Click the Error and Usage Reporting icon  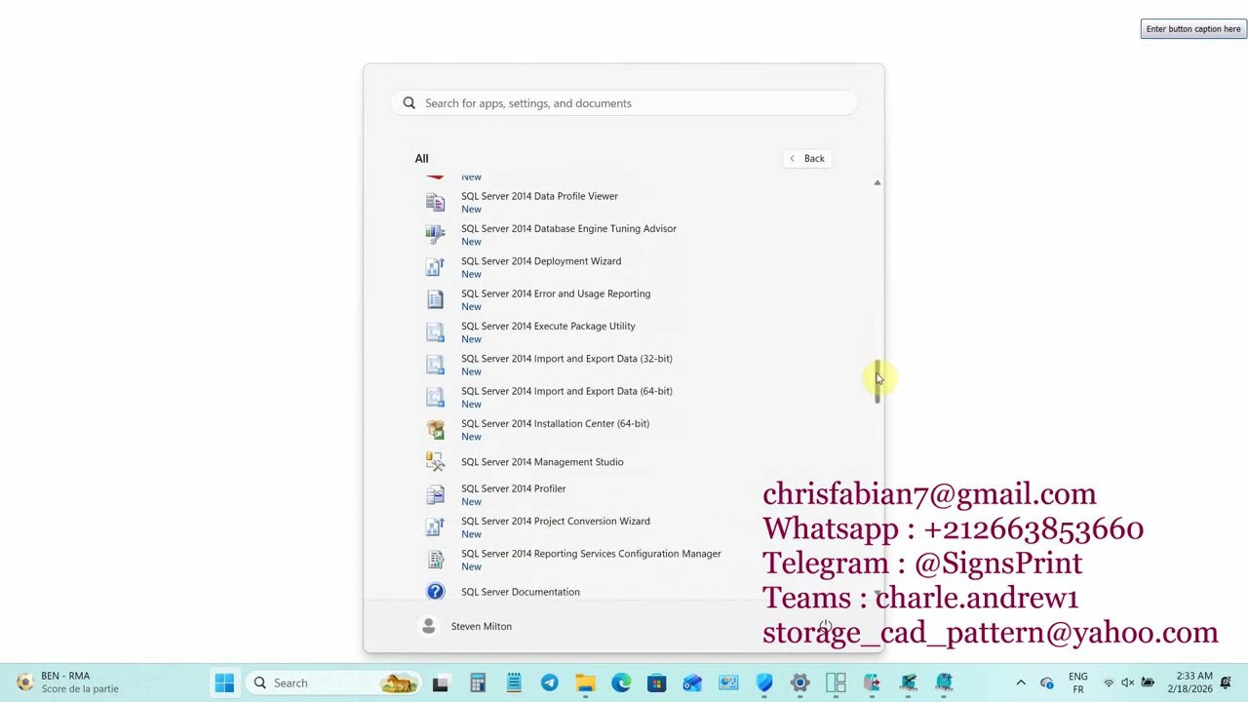(435, 299)
